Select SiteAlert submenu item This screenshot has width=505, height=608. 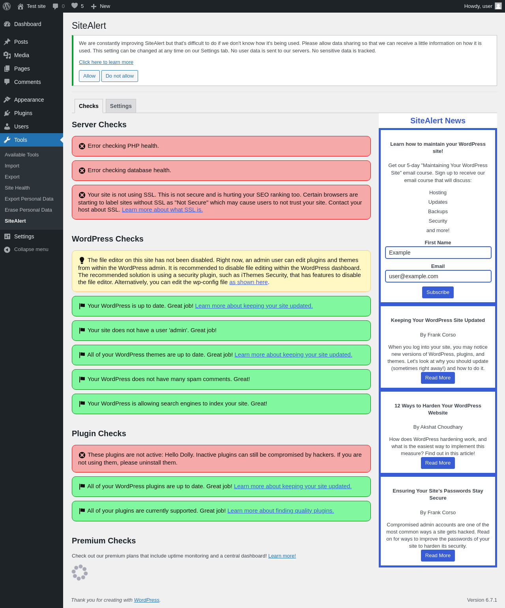[15, 221]
